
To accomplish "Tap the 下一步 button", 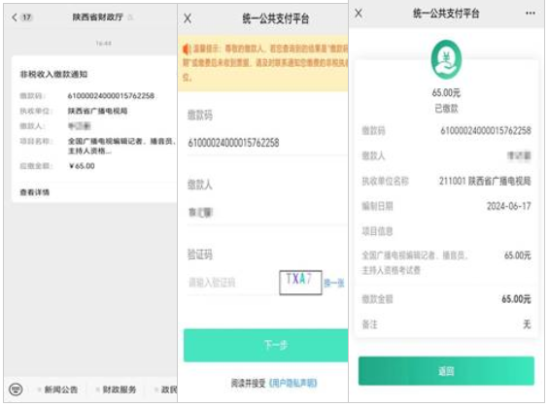I will [265, 345].
